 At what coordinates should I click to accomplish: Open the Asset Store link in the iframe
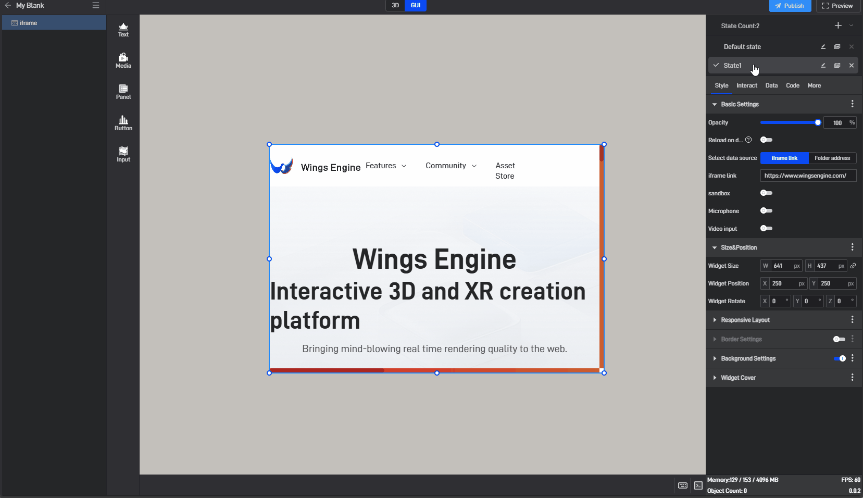505,171
